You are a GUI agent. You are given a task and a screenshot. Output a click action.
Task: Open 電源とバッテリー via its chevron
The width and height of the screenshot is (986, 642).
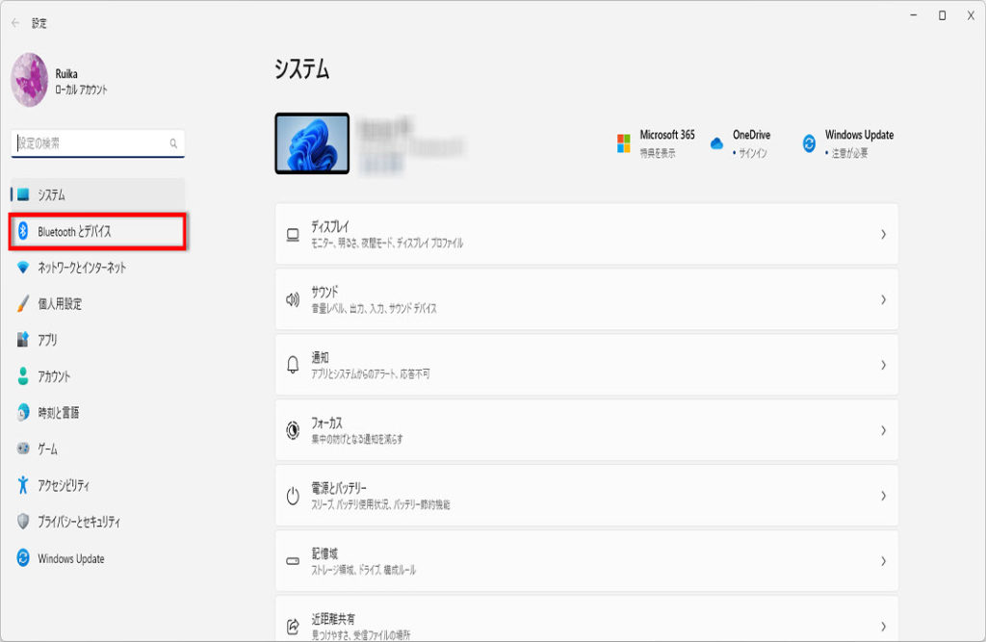pyautogui.click(x=882, y=496)
